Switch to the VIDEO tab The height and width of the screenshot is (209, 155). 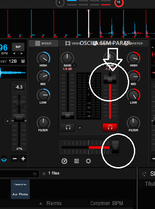(72, 43)
